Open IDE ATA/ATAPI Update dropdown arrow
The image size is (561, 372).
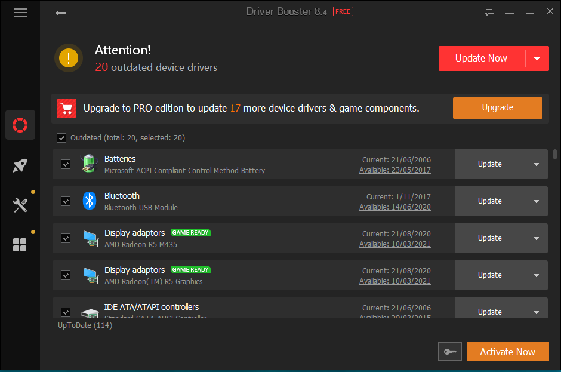pyautogui.click(x=536, y=312)
